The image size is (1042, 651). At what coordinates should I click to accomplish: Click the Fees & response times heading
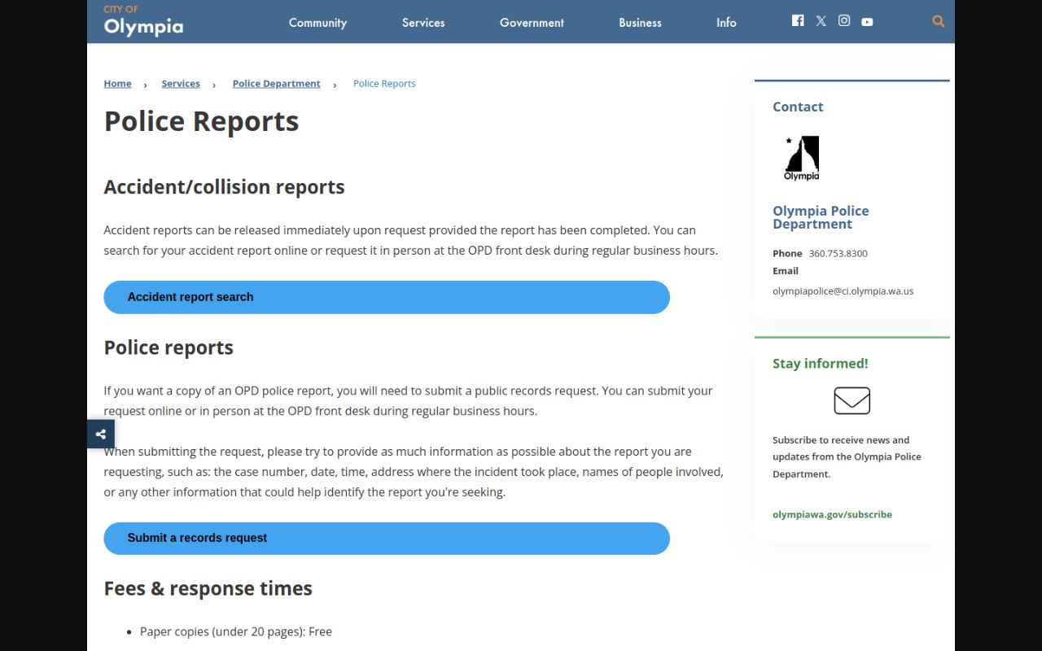coord(208,588)
